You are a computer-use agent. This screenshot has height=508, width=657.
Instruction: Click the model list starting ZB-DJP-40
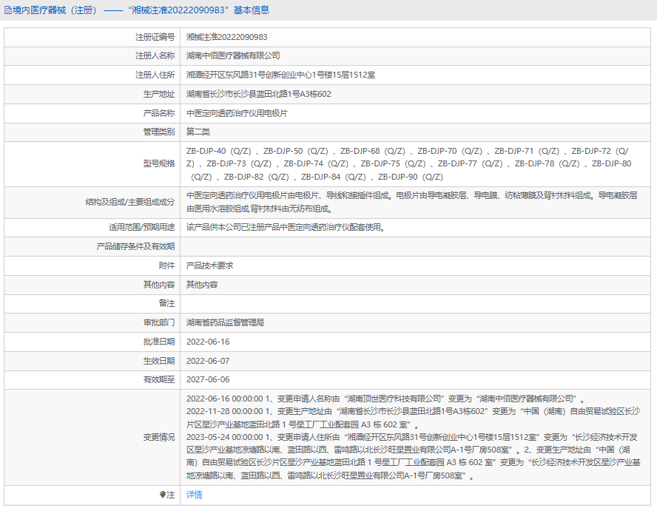click(408, 163)
